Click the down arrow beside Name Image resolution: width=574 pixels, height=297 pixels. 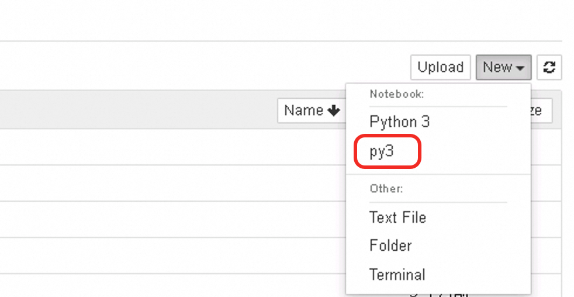click(x=334, y=110)
